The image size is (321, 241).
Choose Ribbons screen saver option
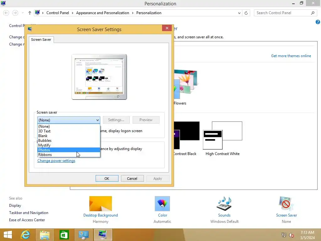[69, 155]
